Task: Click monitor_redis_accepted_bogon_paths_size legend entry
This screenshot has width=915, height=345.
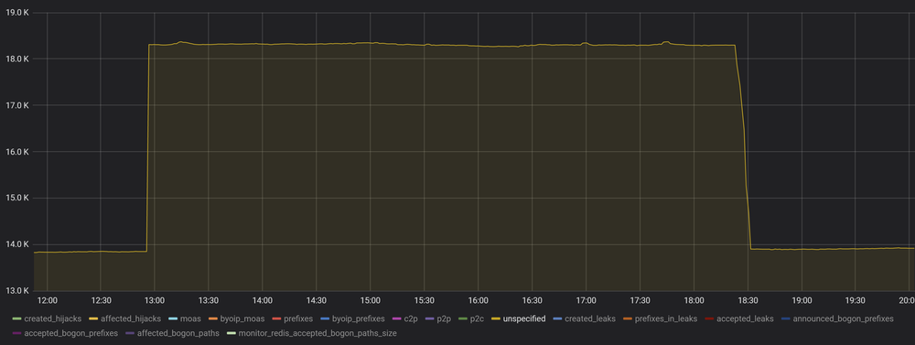Action: [x=312, y=333]
